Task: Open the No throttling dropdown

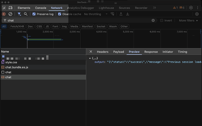Action: pyautogui.click(x=96, y=14)
